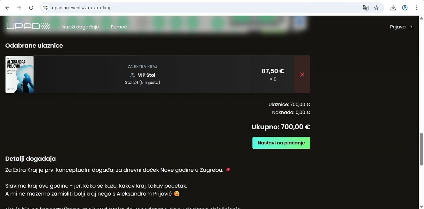Viewport: 424px width, 209px height.
Task: Click the UPAD logo
Action: pyautogui.click(x=28, y=26)
